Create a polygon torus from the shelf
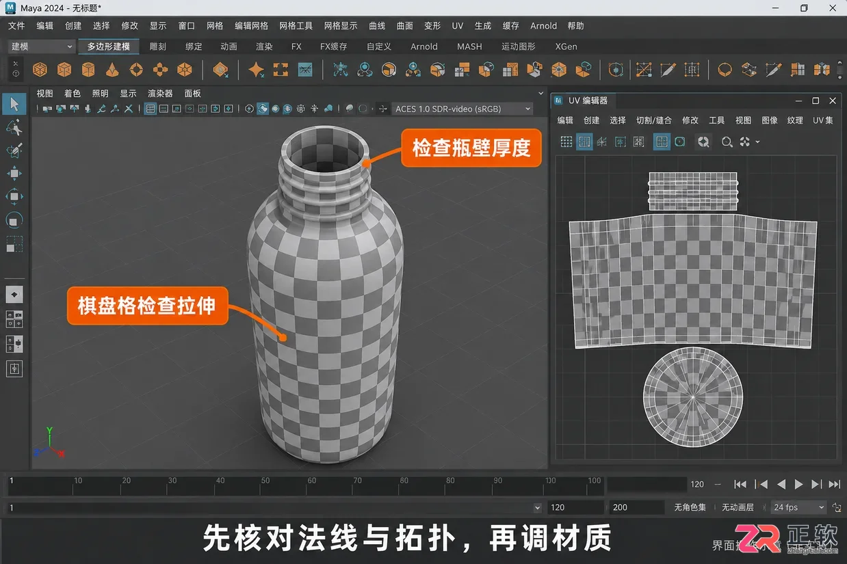The image size is (847, 564). [x=136, y=70]
